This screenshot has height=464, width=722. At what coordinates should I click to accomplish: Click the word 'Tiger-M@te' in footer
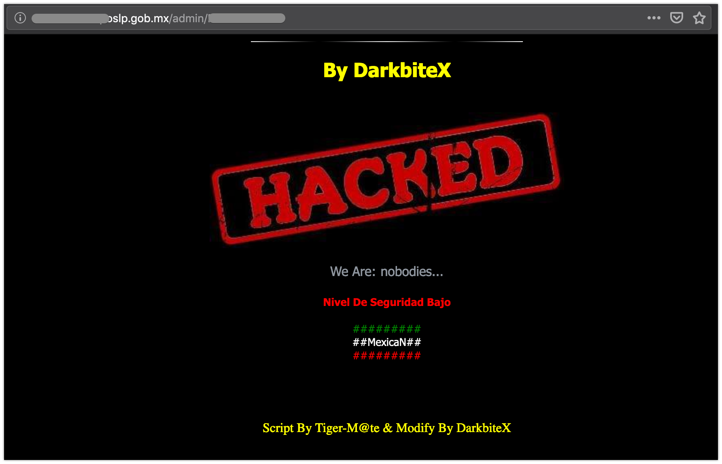click(x=347, y=428)
